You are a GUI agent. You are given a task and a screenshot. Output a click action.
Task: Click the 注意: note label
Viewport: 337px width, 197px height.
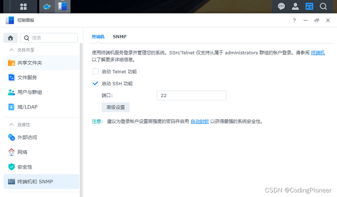[97, 121]
